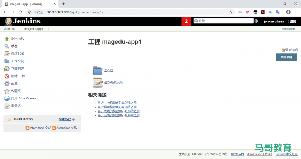Open the Chrome profile avatar icon
Screen dimensions: 301x159
288,12
